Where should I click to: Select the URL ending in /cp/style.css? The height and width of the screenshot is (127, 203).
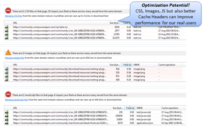(x=40, y=27)
